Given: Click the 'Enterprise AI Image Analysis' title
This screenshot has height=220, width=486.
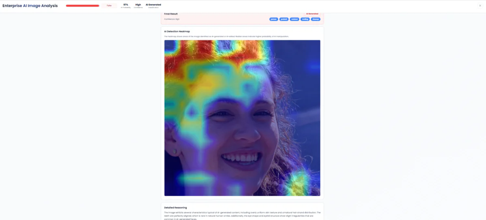Looking at the screenshot, I should (30, 6).
